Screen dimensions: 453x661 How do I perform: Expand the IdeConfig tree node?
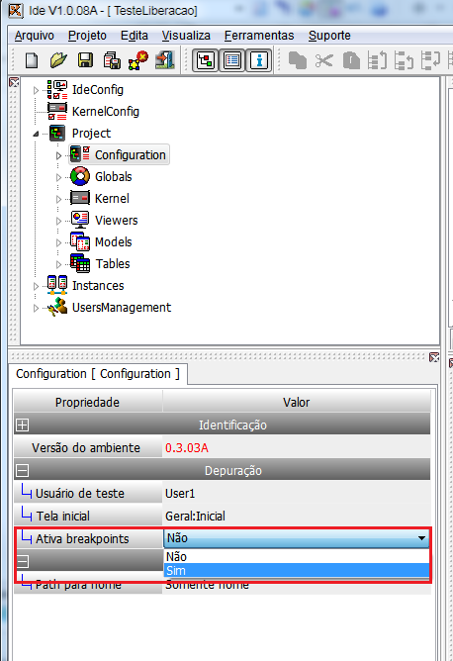pos(36,90)
